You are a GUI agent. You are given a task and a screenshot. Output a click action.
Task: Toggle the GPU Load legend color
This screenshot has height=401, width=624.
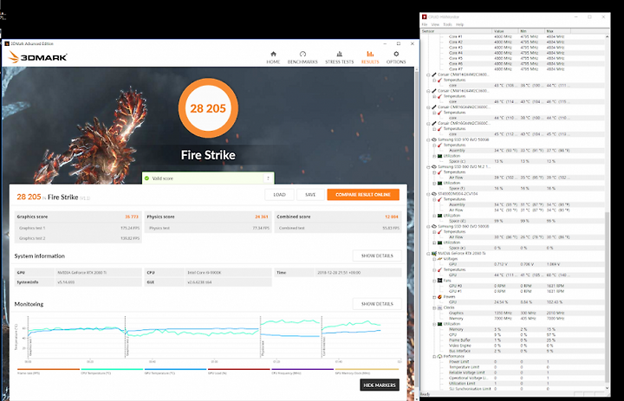pos(239,370)
